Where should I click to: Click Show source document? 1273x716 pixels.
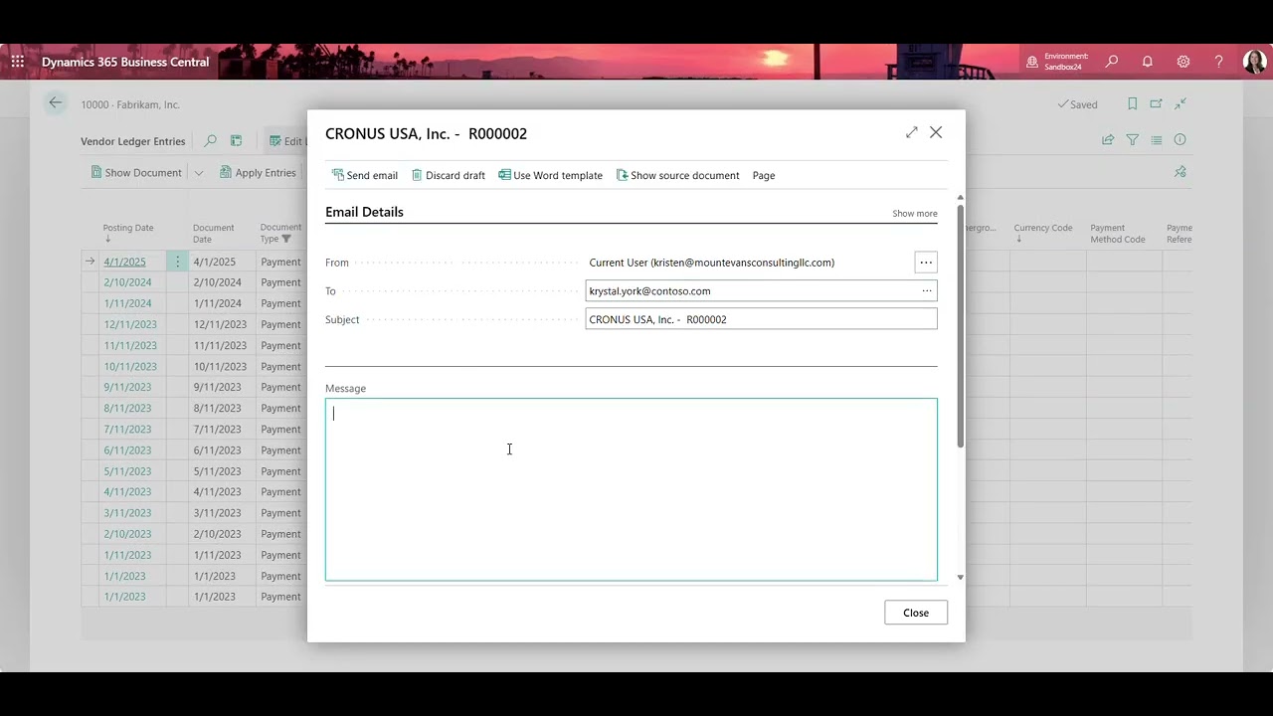(x=678, y=175)
